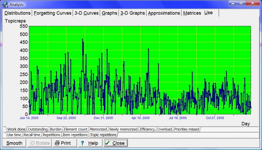262x150 pixels.
Task: View the Newly memorized sub-tab
Action: pos(123,129)
